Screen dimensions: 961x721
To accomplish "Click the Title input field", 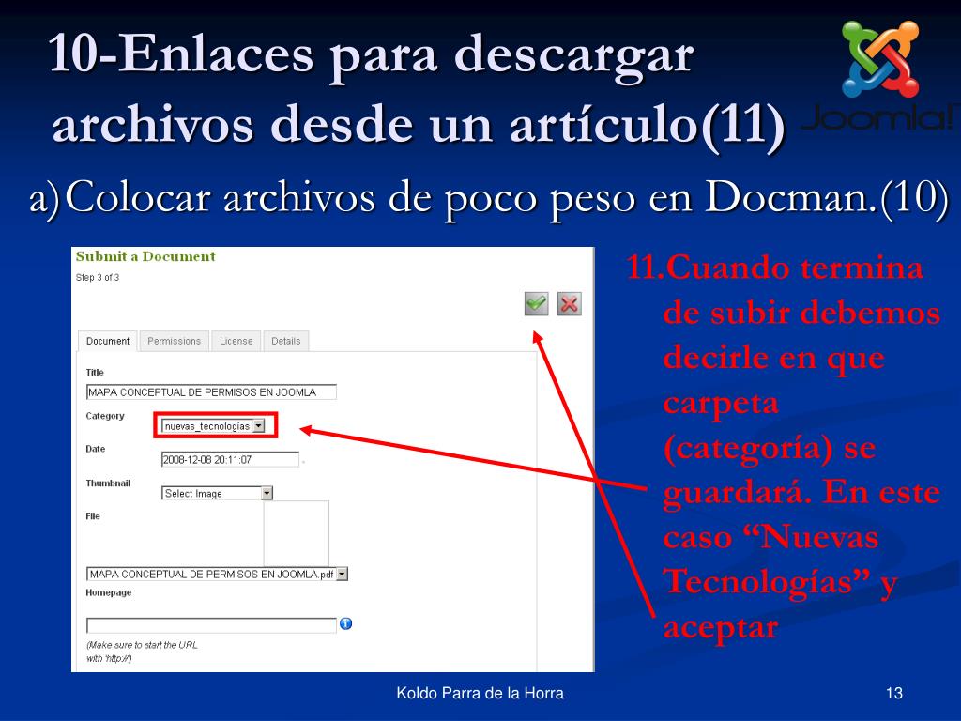I will click(211, 391).
